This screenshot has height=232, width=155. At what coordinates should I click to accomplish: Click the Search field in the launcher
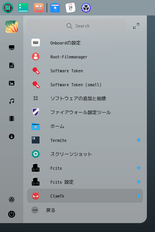77,26
